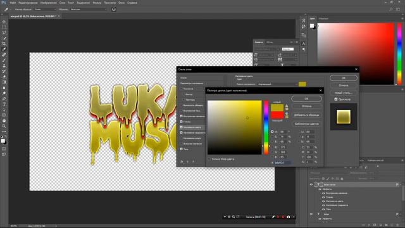
Task: Open the Color panel flyout menu
Action: 402,18
